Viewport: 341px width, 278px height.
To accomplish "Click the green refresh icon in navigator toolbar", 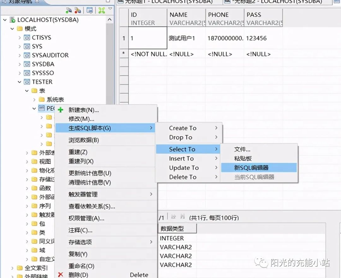I will click(x=102, y=10).
